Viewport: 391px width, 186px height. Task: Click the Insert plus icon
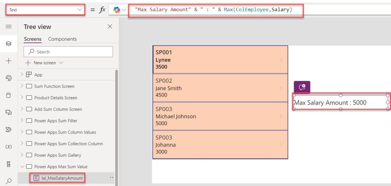click(8, 61)
